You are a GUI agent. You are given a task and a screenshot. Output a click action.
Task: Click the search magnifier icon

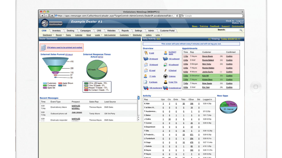click(241, 30)
